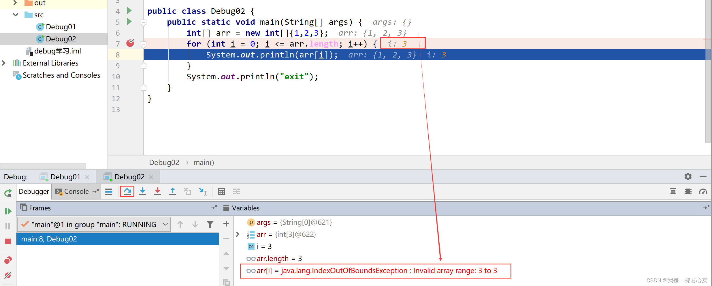Click the Run to Cursor icon
The image size is (712, 286).
[x=203, y=191]
